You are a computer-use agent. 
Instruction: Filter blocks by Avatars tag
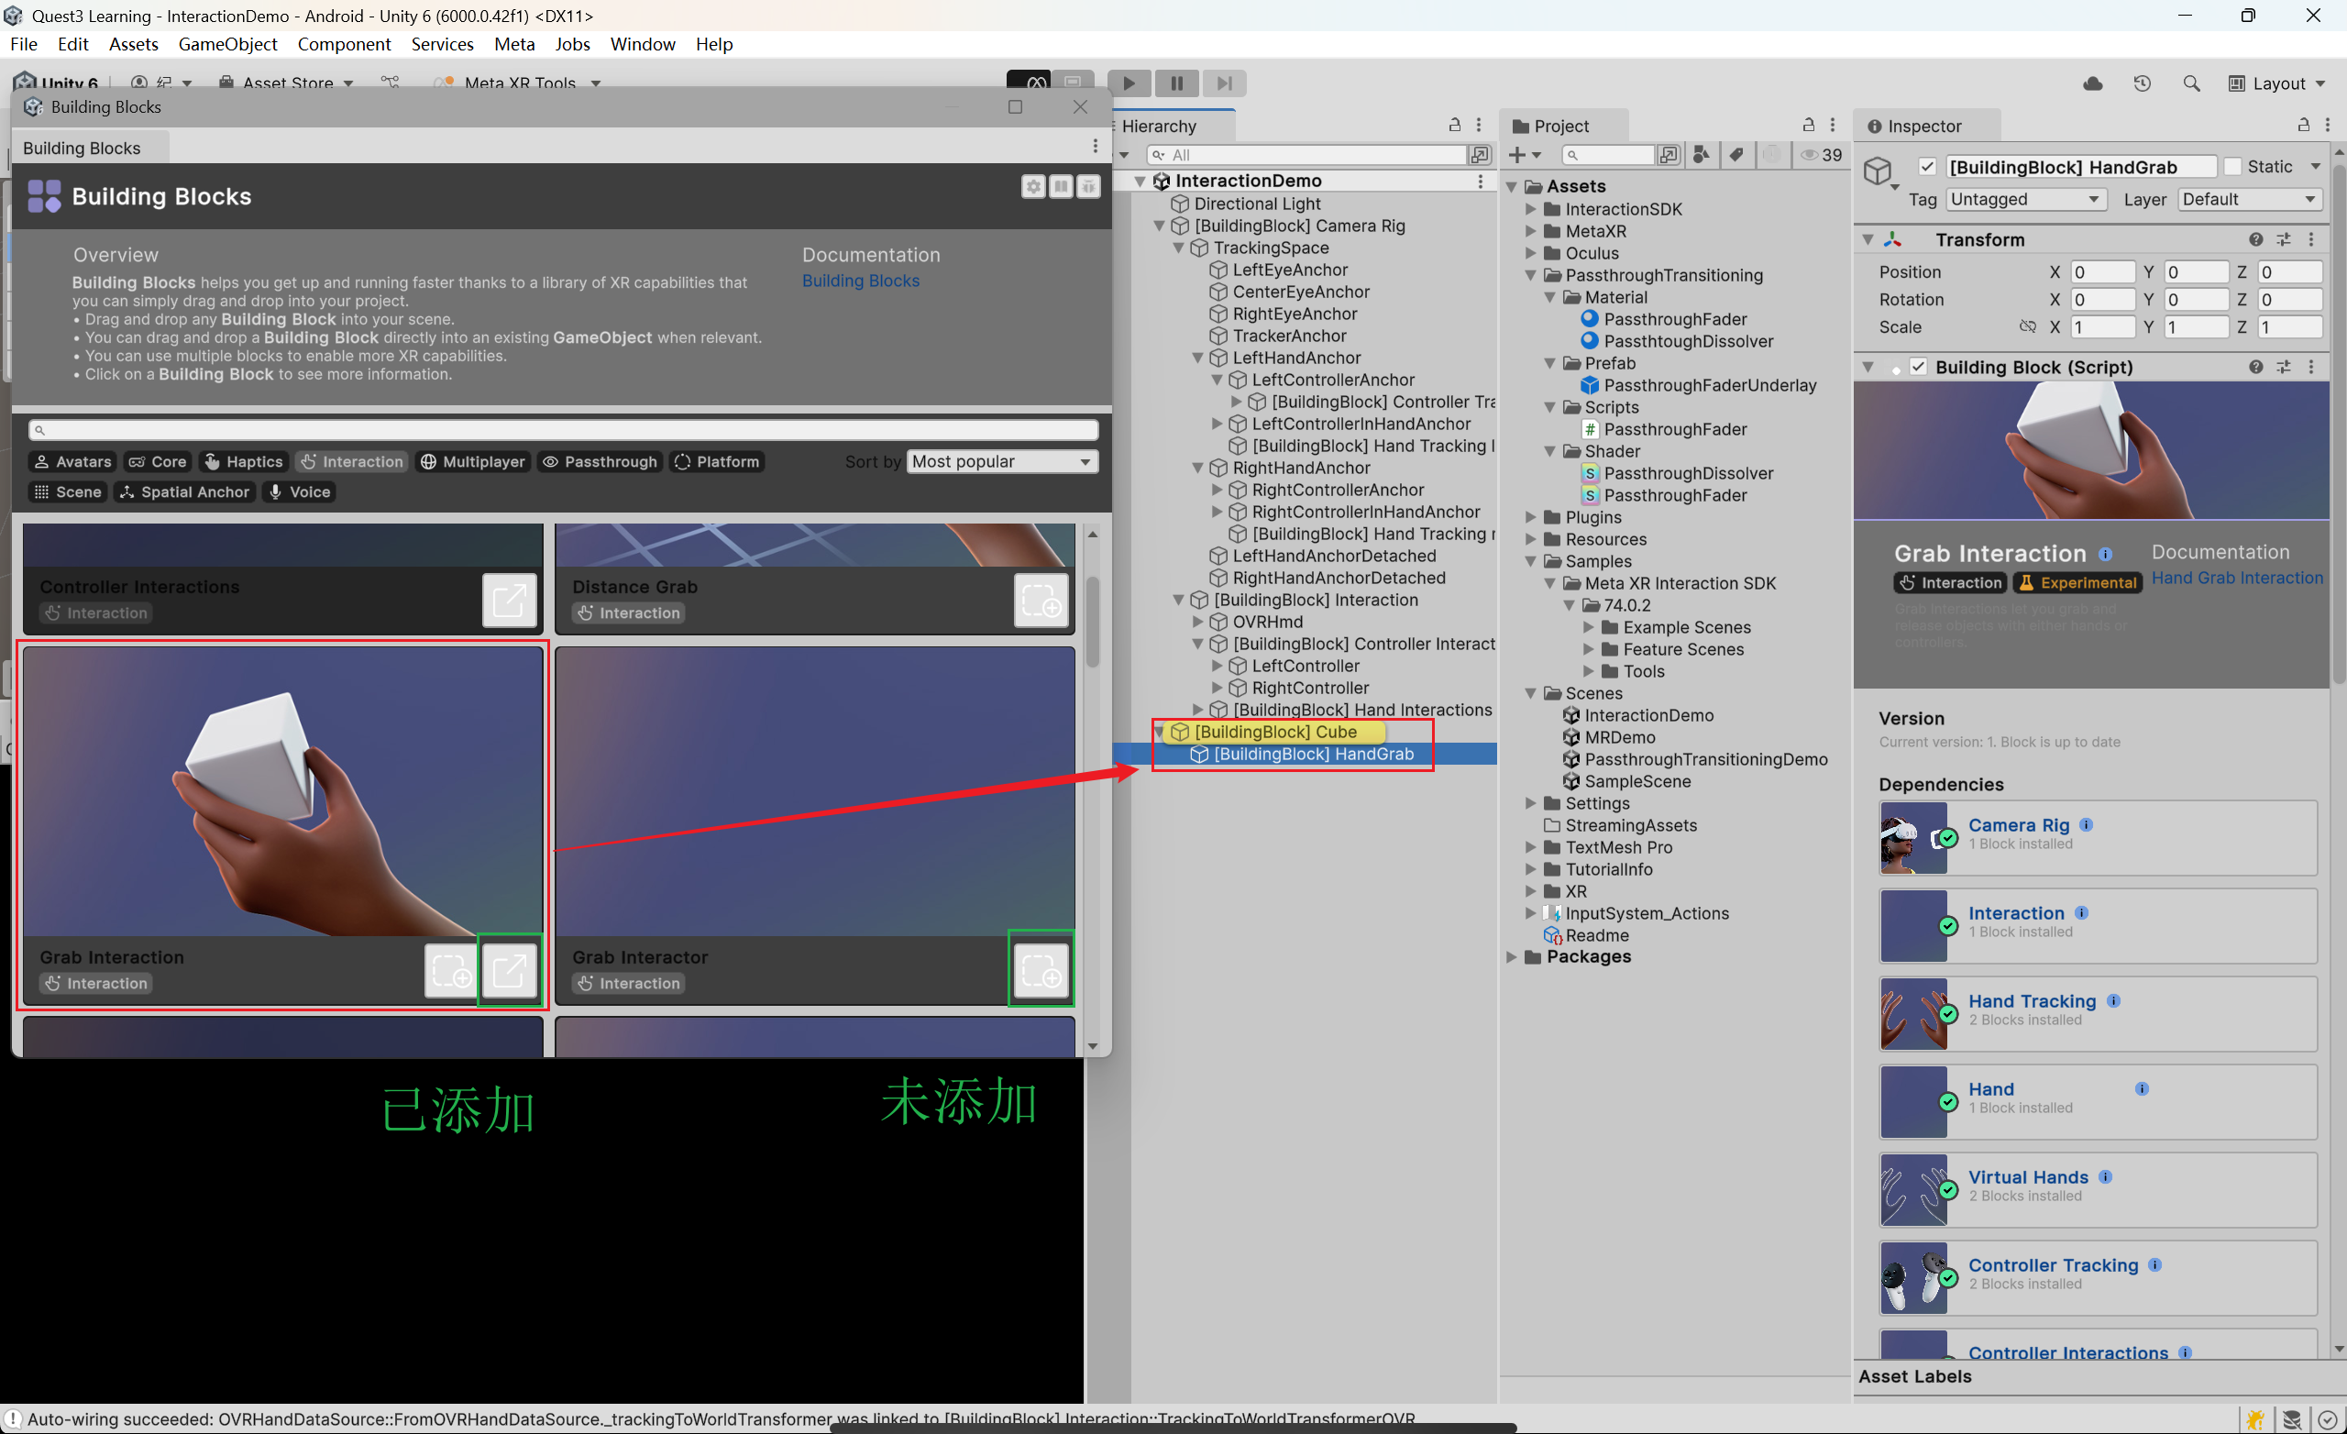point(72,462)
